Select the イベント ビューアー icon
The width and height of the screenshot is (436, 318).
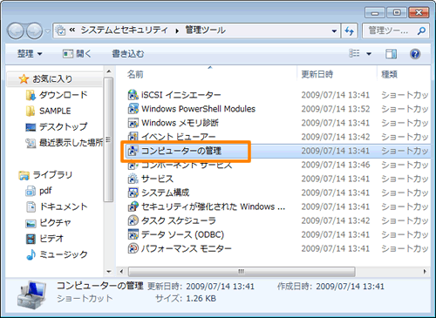[133, 136]
